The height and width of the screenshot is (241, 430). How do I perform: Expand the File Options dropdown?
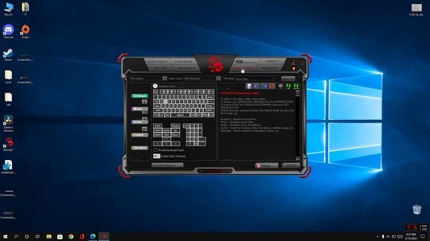click(x=165, y=78)
